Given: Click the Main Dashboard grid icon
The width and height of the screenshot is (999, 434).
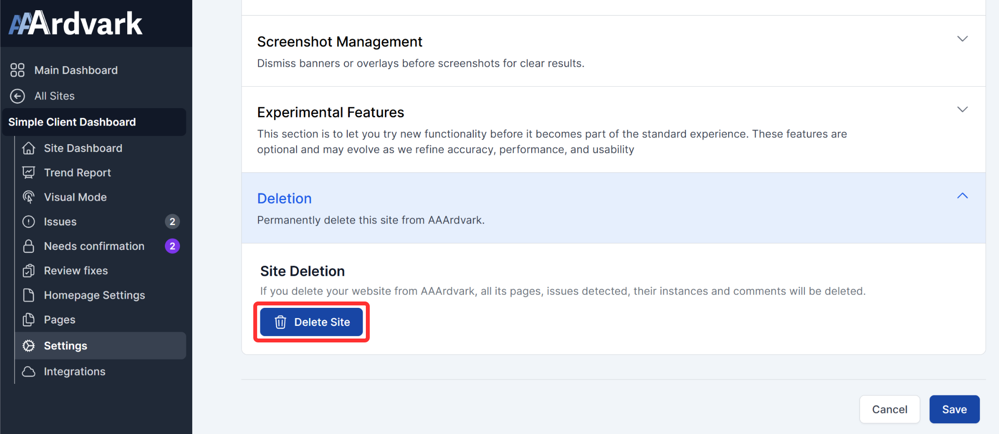Looking at the screenshot, I should [18, 70].
